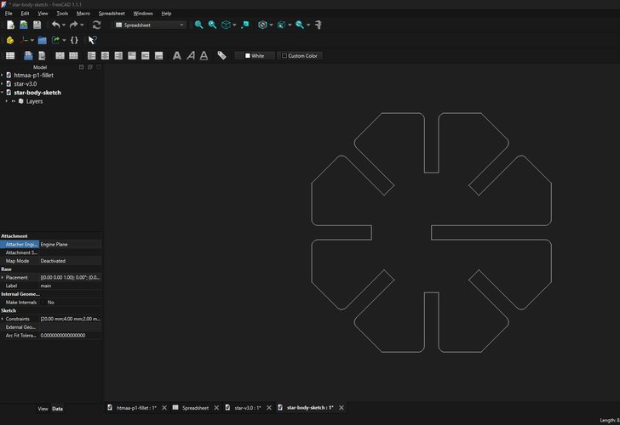Open the Spreadsheet menu

coord(112,14)
